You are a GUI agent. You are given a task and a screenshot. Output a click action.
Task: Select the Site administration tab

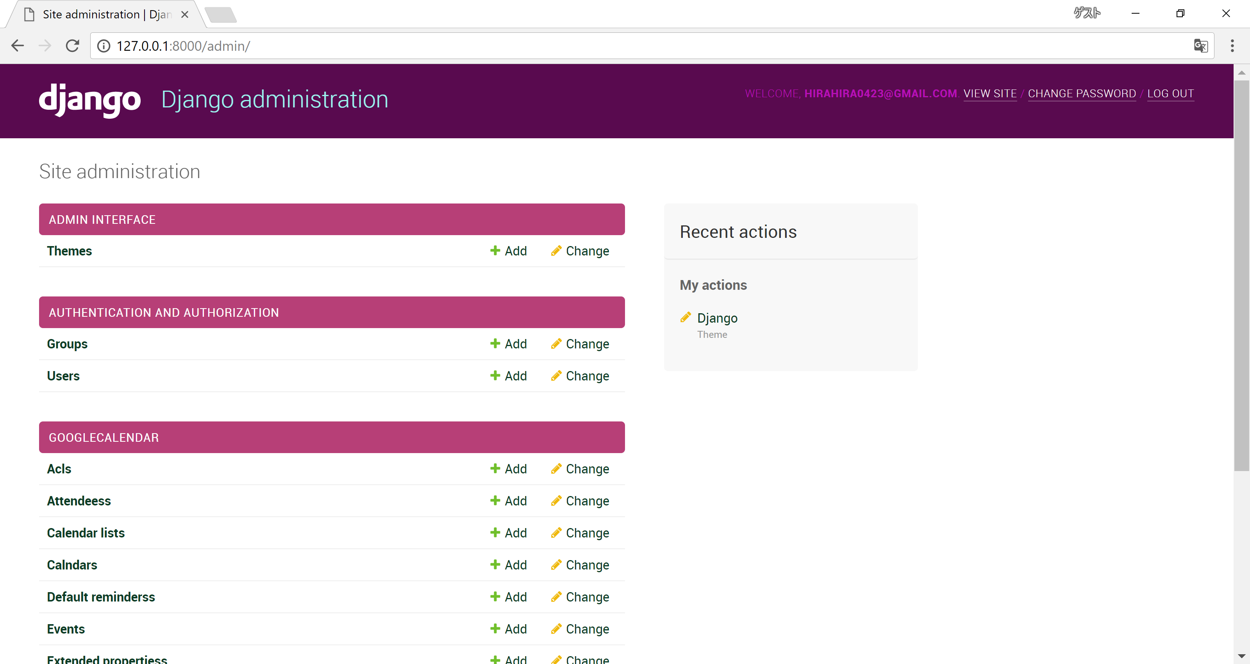pyautogui.click(x=97, y=14)
